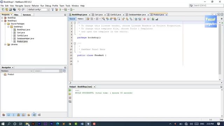Collapse the bookshop1 package node
Image resolution: width=224 pixels, height=126 pixels.
point(8,27)
